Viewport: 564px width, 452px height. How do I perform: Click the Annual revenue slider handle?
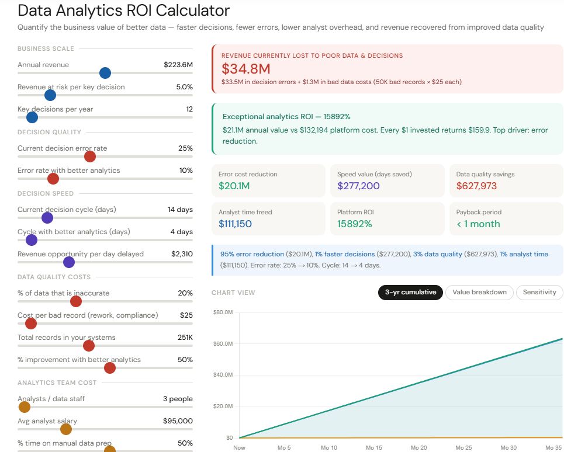105,73
